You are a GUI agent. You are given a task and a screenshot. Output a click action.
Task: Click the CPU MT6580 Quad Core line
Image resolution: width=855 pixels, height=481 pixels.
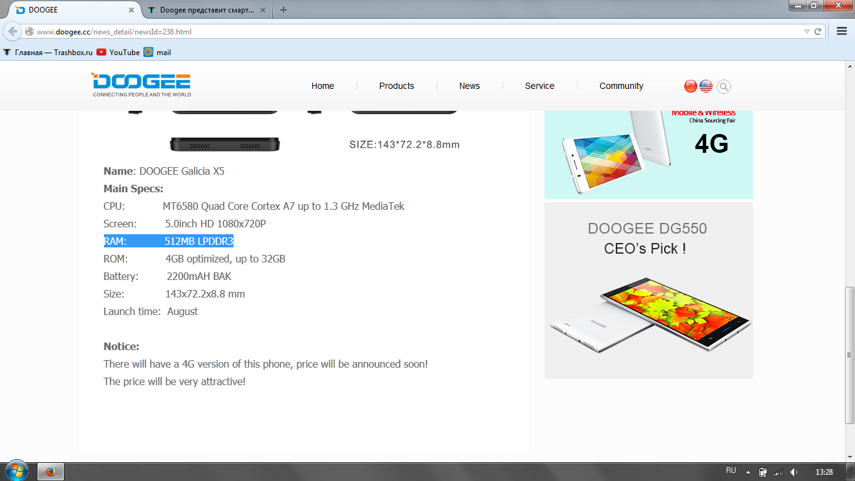coord(254,206)
